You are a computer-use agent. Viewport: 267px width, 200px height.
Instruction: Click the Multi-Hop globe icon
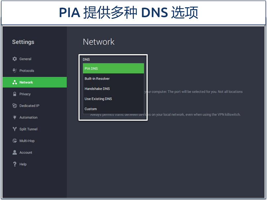point(15,141)
